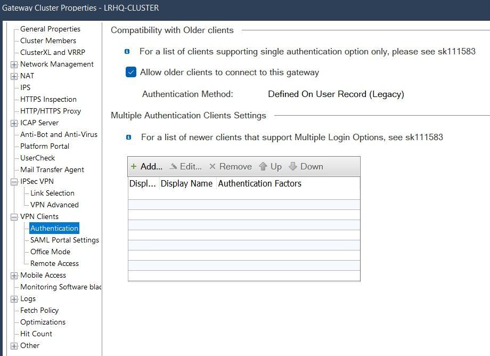Select HTTPS Inspection in the tree
Screen dimensions: 490x356
(x=48, y=100)
